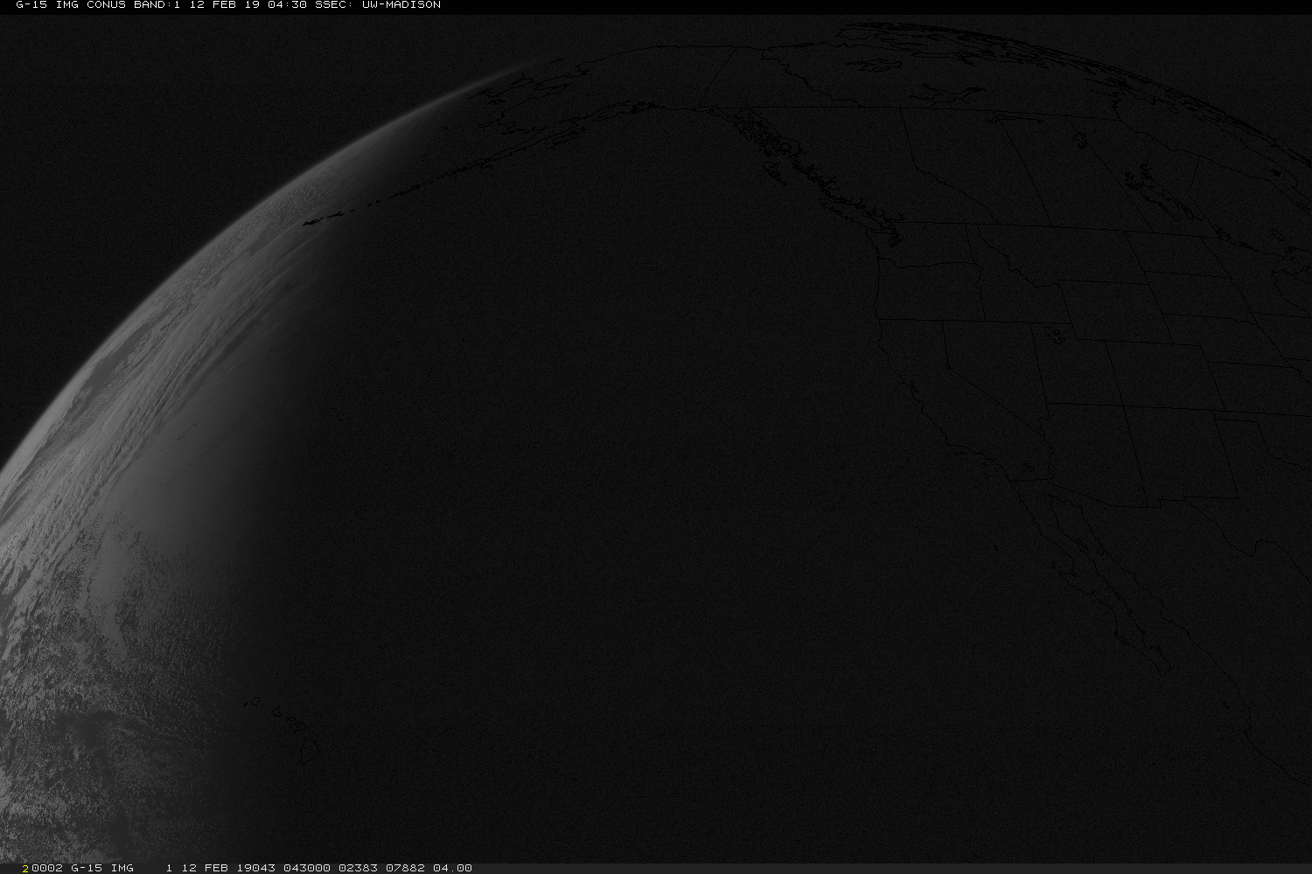Click 'UW-MADISON' in the top header
This screenshot has width=1312, height=874.
pyautogui.click(x=401, y=5)
